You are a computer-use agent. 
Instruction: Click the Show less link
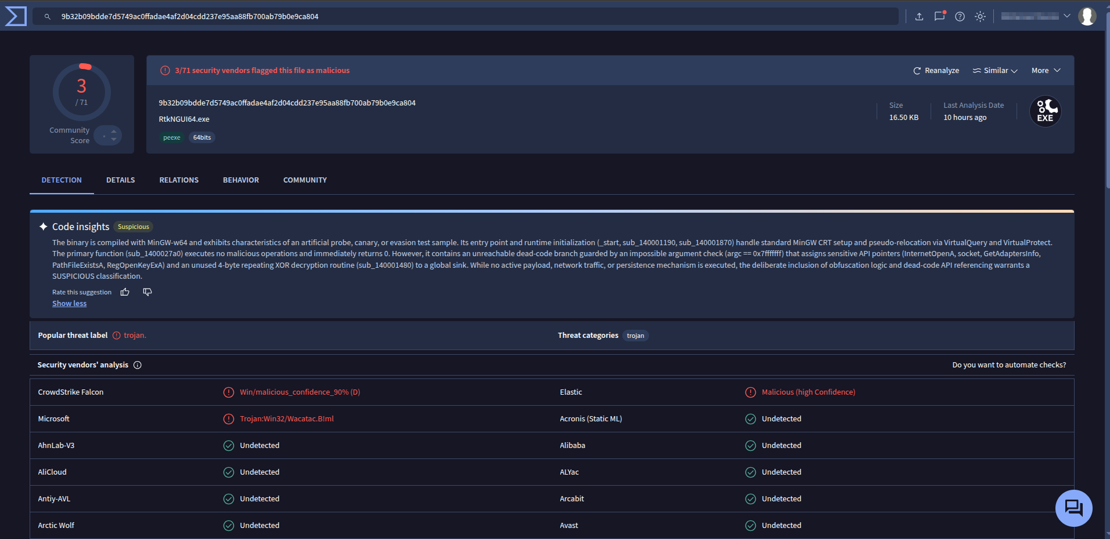coord(69,304)
